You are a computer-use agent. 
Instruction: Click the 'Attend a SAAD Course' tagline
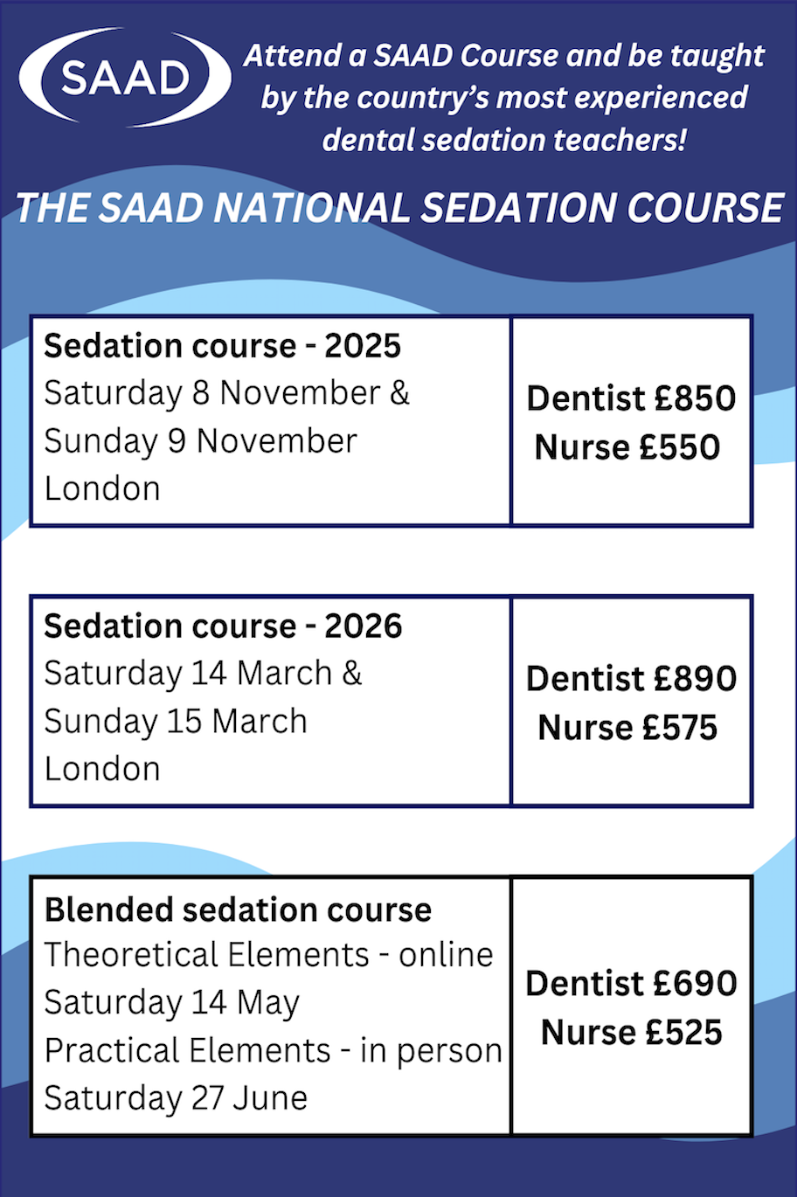pos(504,97)
